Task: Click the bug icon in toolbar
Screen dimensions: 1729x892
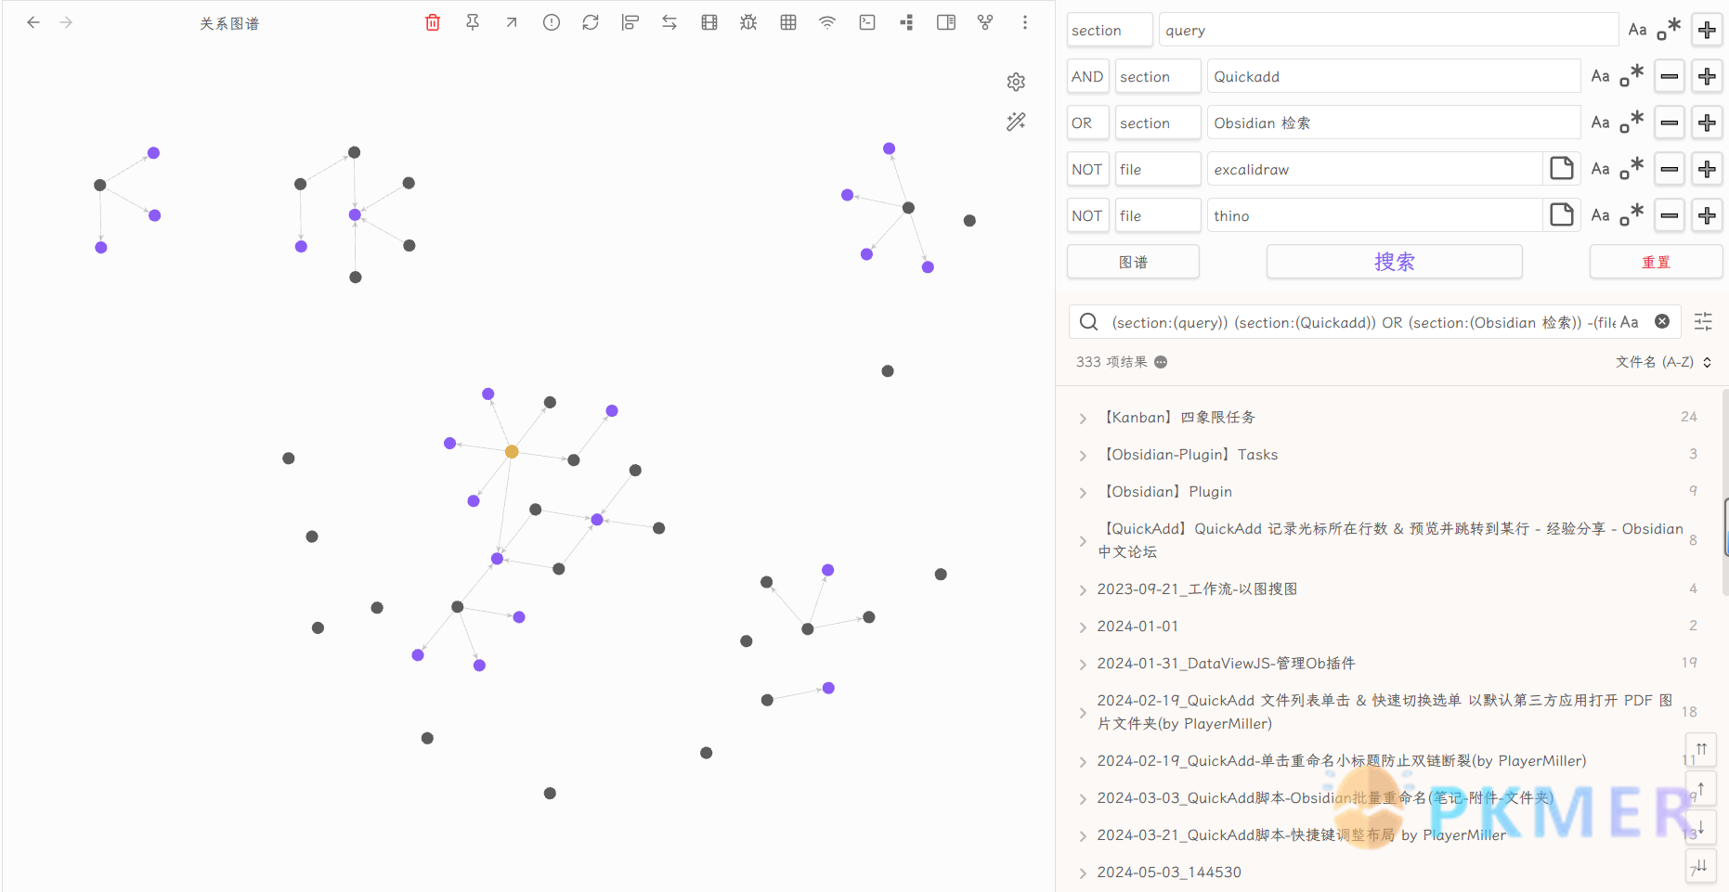Action: tap(748, 23)
